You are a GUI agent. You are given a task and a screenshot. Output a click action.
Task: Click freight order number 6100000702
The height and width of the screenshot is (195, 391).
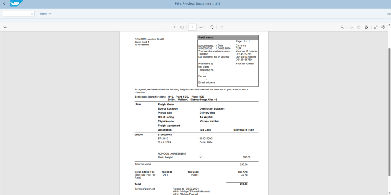[165, 135]
